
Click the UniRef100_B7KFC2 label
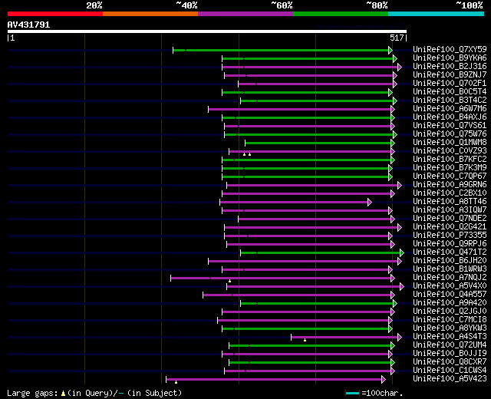coord(450,160)
